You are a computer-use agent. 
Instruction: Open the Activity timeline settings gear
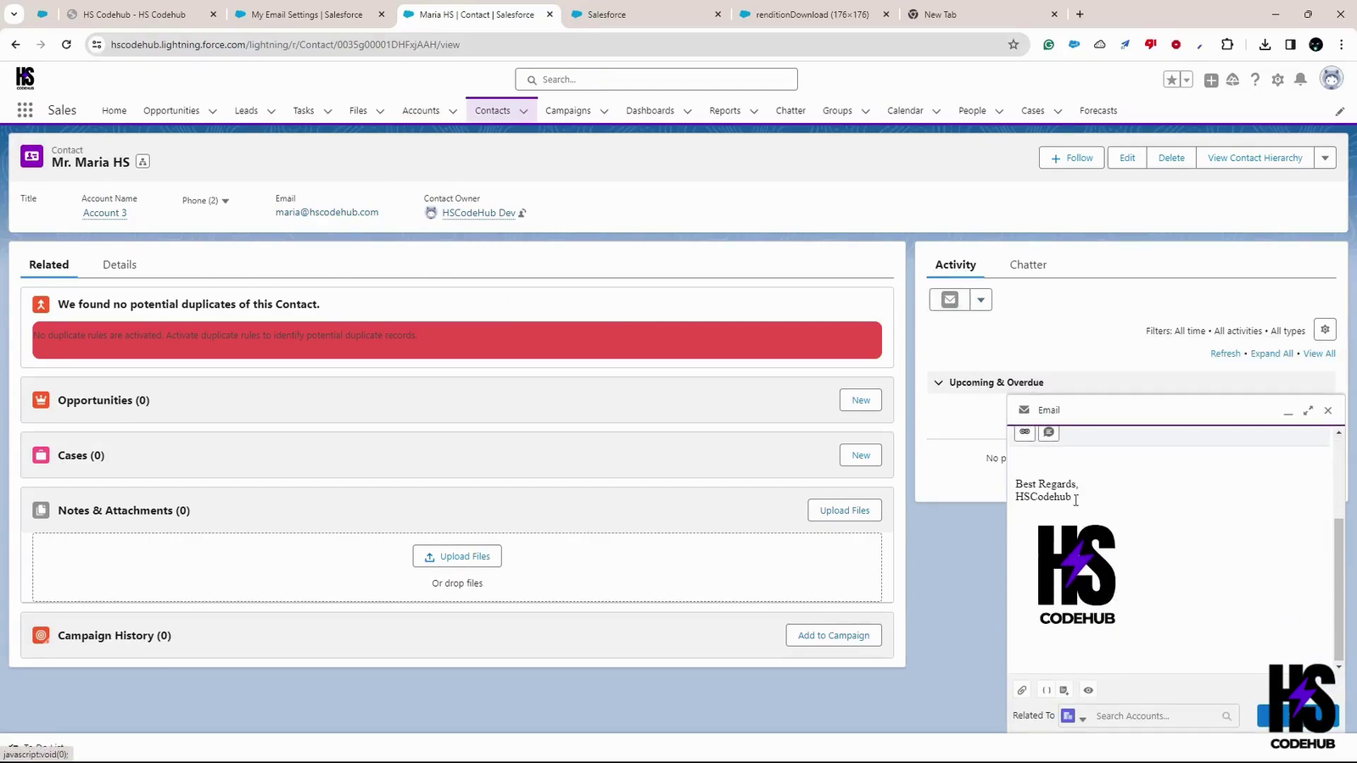[1325, 330]
